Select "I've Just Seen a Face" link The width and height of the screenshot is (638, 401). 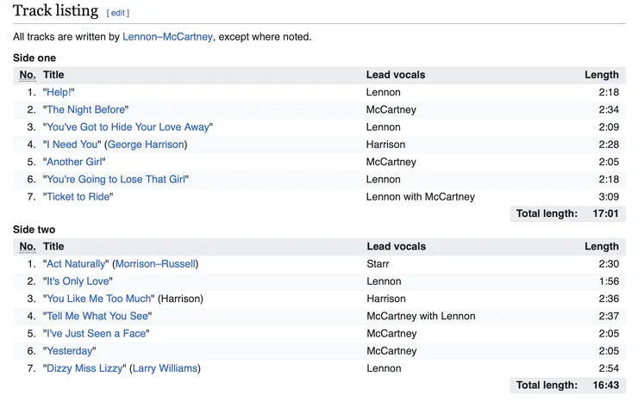click(97, 333)
